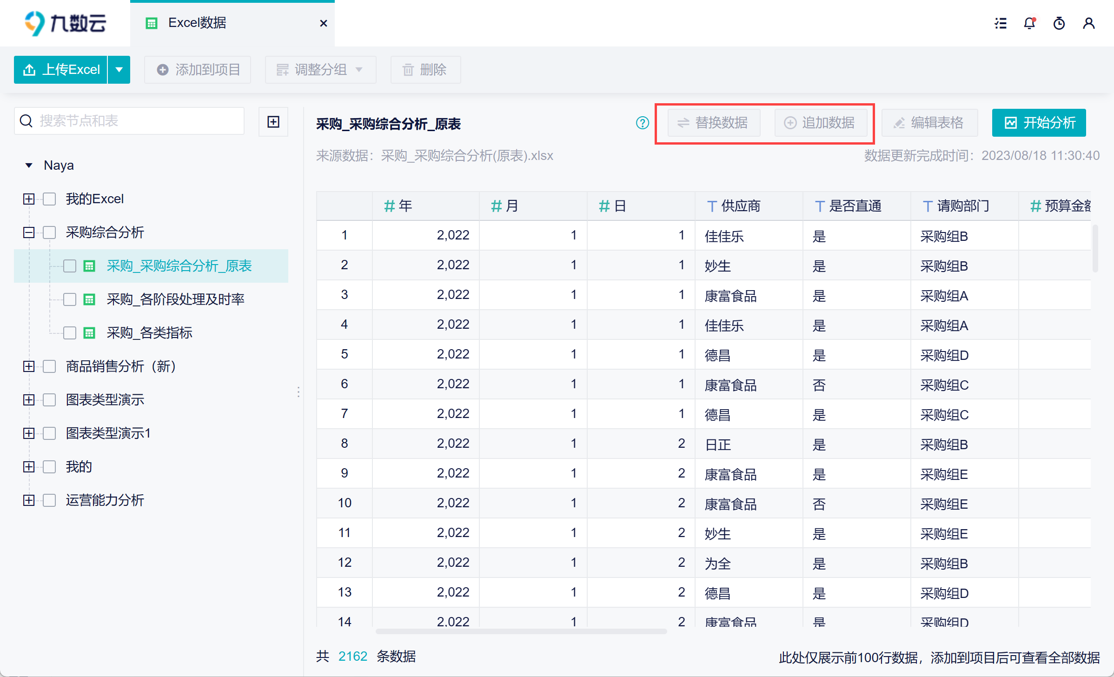Check the 我的Excel folder checkbox
The width and height of the screenshot is (1114, 677).
pos(49,199)
